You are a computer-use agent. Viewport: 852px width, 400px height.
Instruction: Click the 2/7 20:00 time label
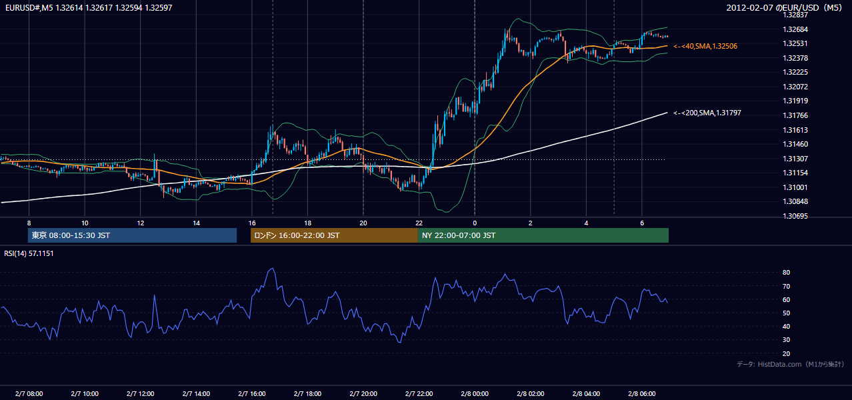(363, 394)
